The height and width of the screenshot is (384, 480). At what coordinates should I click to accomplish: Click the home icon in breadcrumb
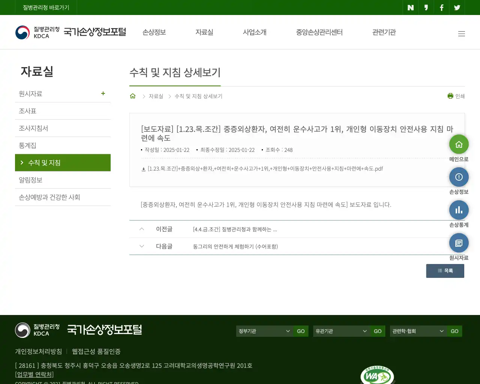[x=133, y=96]
